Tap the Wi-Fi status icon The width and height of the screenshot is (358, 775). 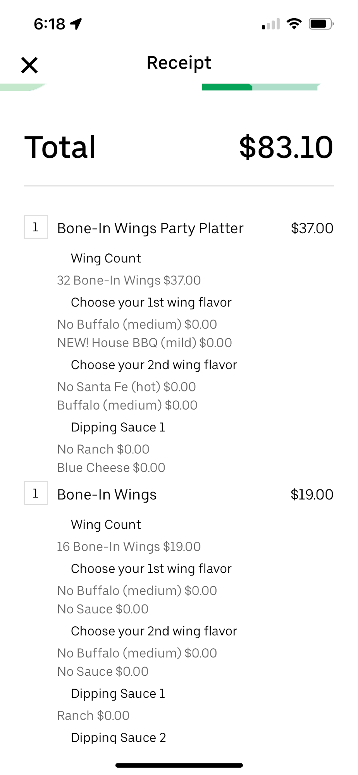tap(294, 24)
